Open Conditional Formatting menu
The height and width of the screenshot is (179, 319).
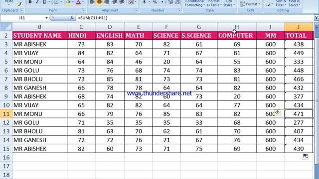click(x=195, y=3)
